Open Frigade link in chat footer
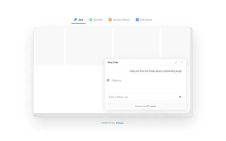This screenshot has height=141, width=226. coord(151,106)
